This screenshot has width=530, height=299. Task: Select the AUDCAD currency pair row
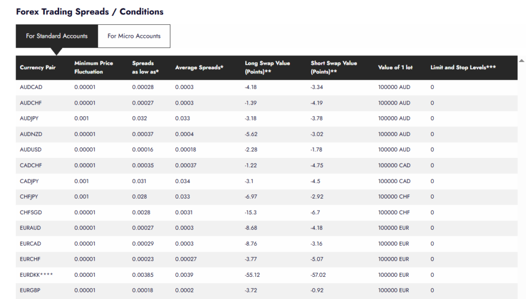click(31, 87)
